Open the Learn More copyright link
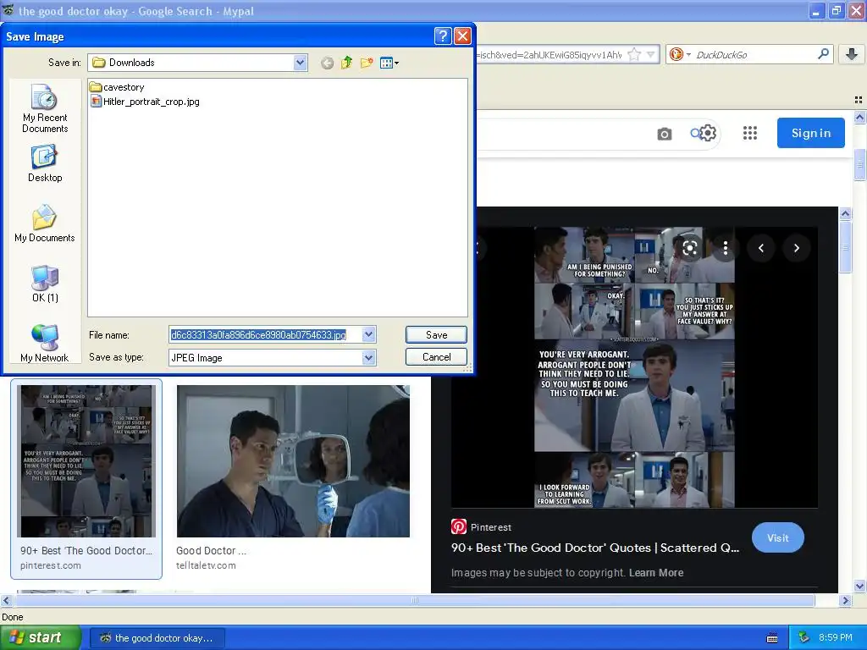Viewport: 867px width, 650px height. click(x=656, y=573)
